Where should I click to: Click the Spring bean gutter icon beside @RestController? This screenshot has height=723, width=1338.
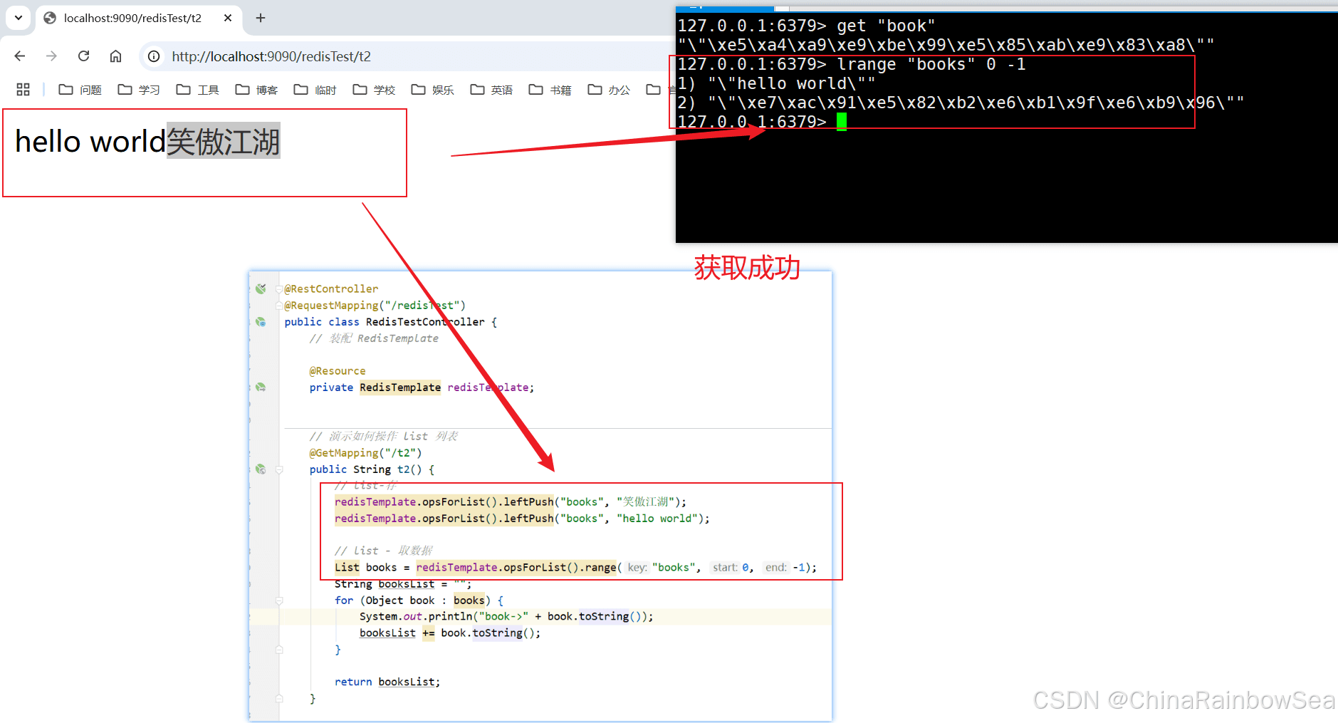[x=261, y=288]
